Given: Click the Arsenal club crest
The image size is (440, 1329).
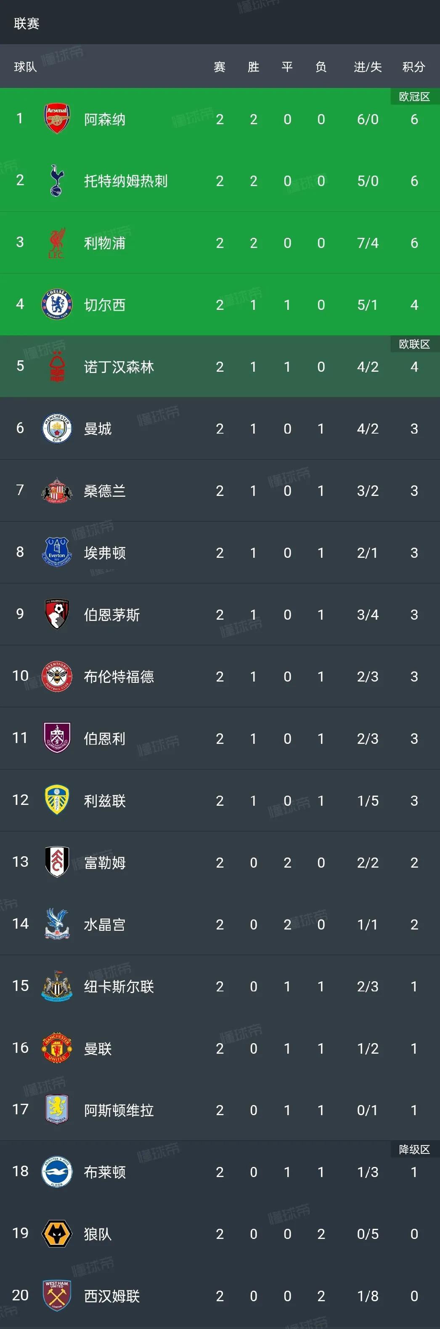Looking at the screenshot, I should (57, 119).
